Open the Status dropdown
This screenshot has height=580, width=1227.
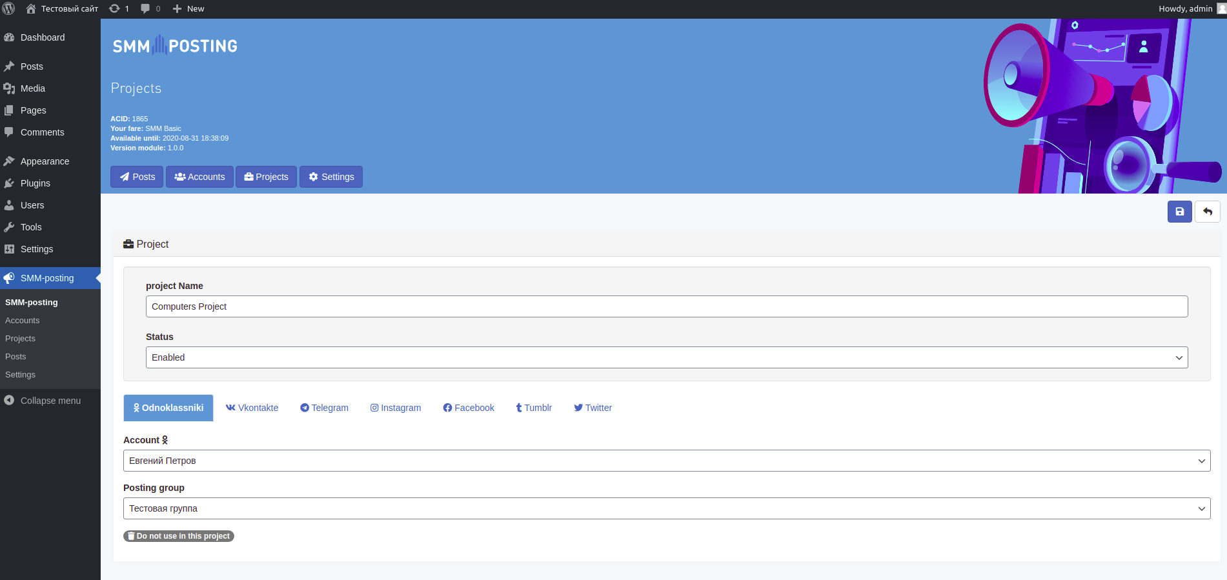[667, 357]
